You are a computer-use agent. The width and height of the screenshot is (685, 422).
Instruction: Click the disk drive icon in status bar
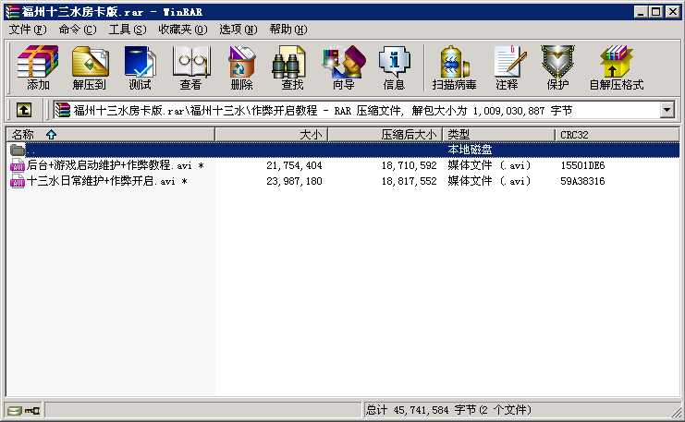15,410
